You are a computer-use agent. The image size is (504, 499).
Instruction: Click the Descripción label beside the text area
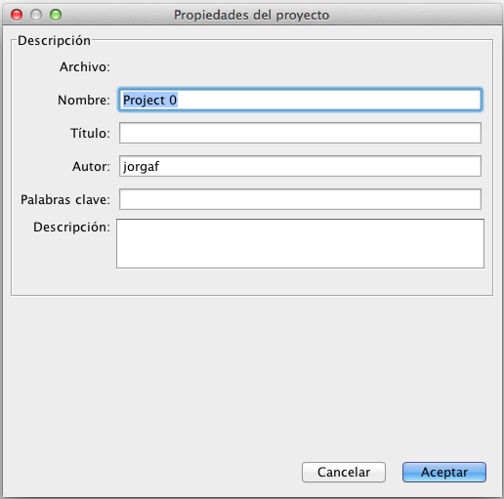(71, 228)
